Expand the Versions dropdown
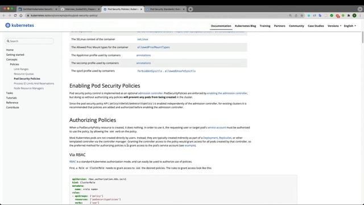 point(334,26)
